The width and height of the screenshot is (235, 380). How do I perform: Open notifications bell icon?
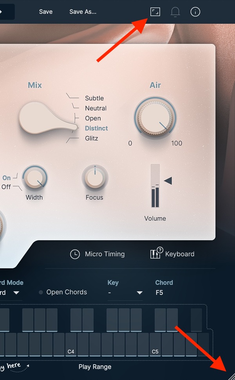click(175, 12)
